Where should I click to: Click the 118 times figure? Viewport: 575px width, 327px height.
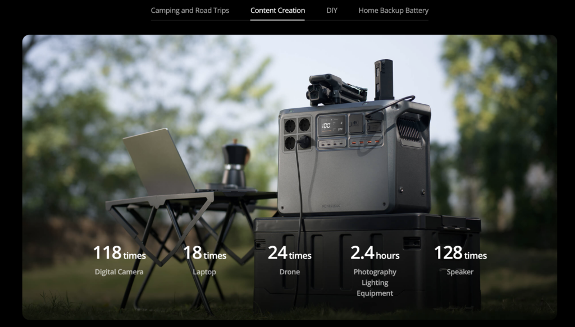pyautogui.click(x=119, y=253)
